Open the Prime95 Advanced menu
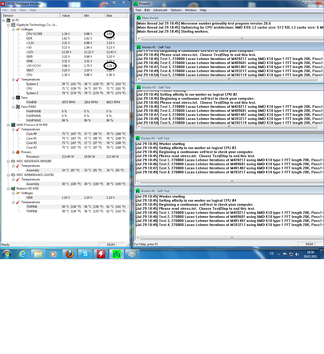Screen dimensions: 324x354 (160, 10)
